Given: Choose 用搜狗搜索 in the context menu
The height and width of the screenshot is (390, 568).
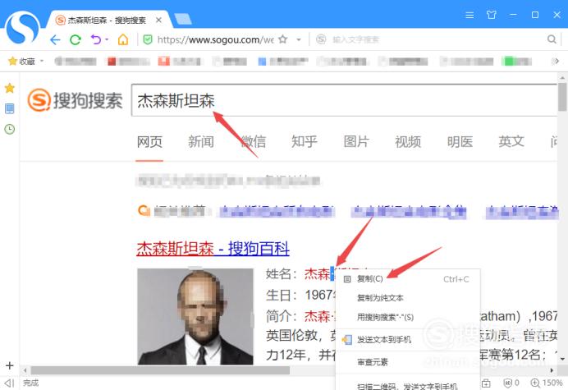Looking at the screenshot, I should (408, 317).
